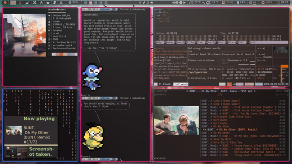292x164 pixels.
Task: Click the crossed swords workspace icon
Action: (x=35, y=2)
